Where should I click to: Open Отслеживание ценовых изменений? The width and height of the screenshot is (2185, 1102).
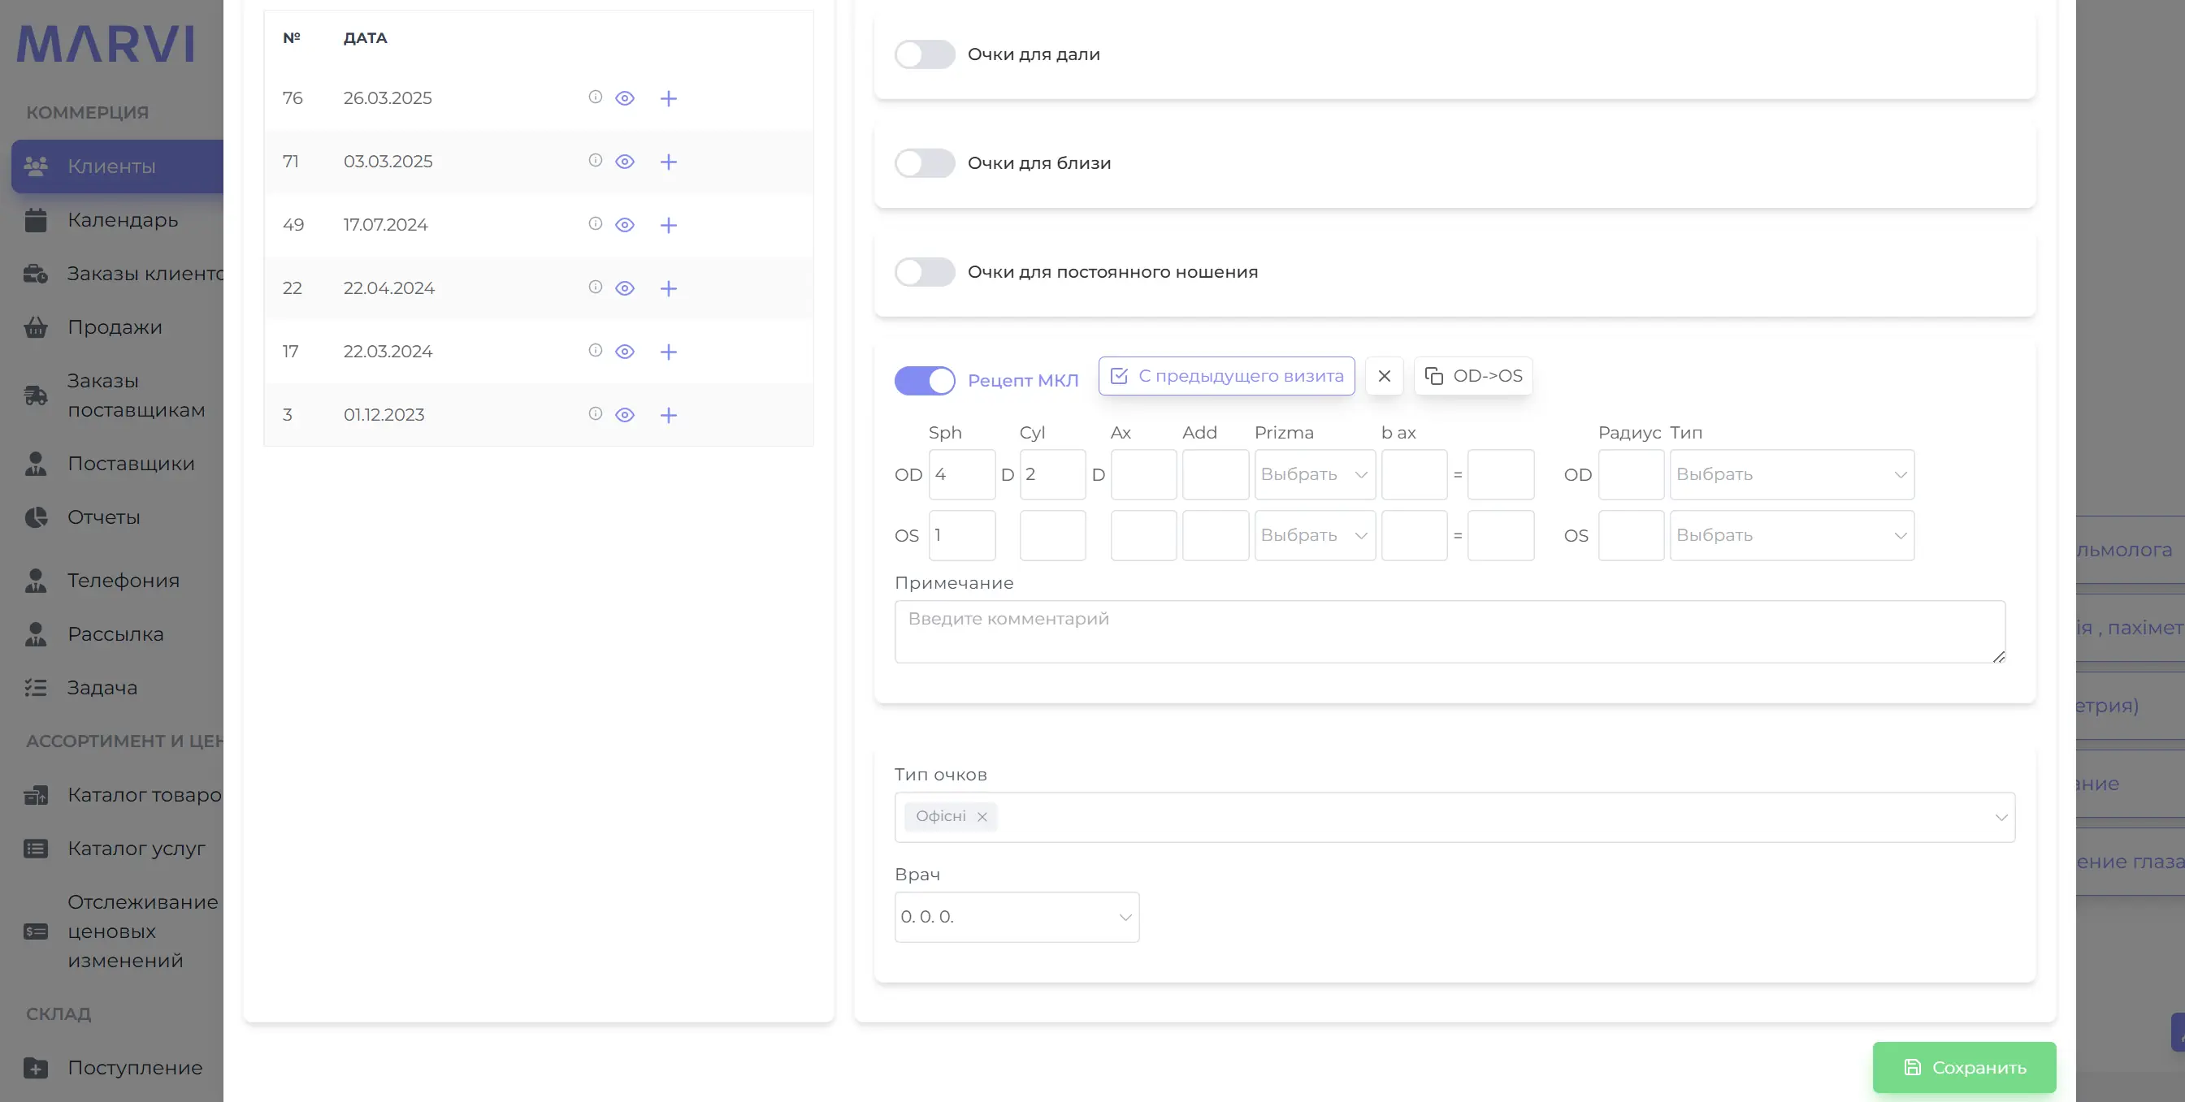[142, 931]
